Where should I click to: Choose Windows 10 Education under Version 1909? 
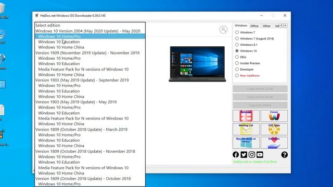(90, 63)
